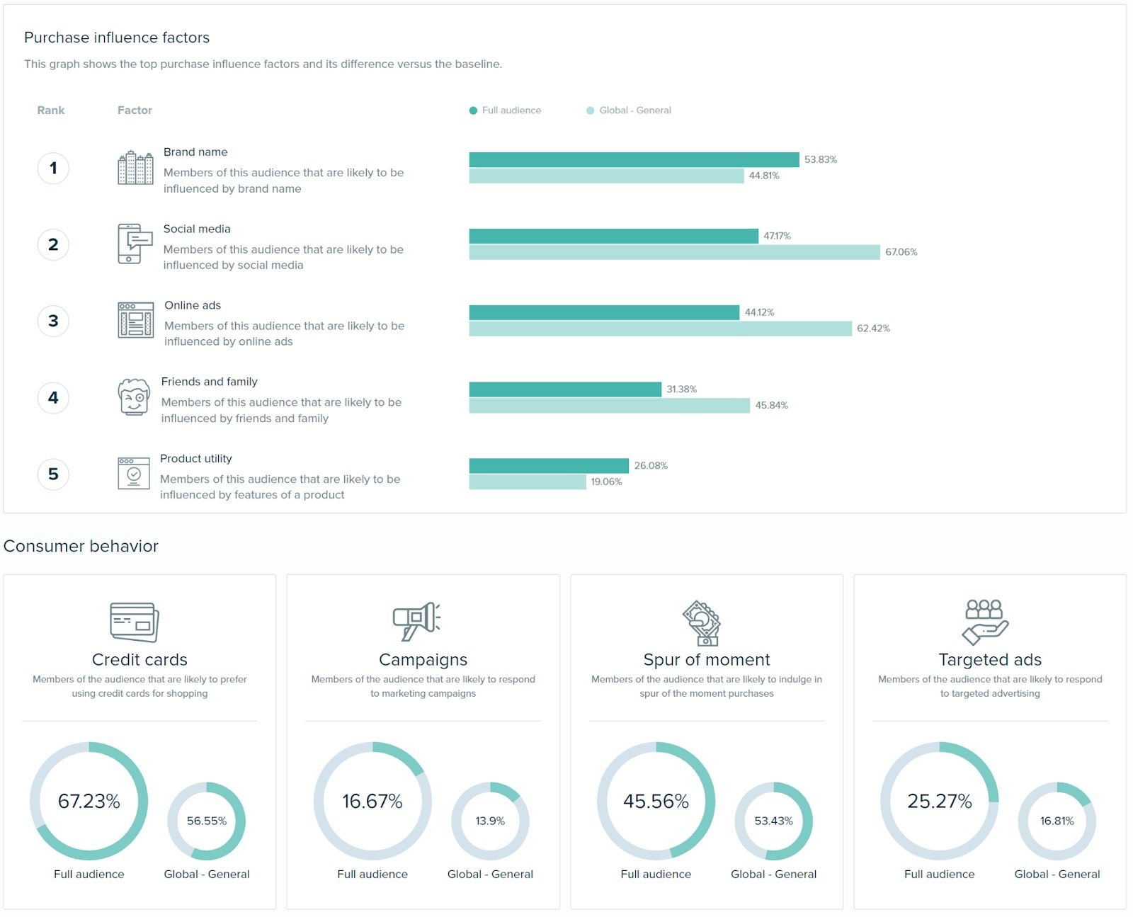The height and width of the screenshot is (917, 1133).
Task: Click the Product utility browser icon
Action: (134, 474)
